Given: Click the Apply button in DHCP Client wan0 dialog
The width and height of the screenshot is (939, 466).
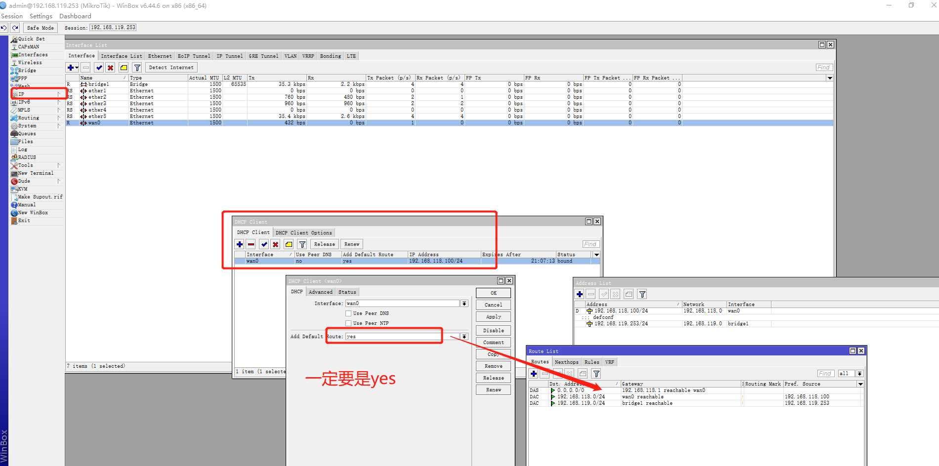Looking at the screenshot, I should 493,317.
